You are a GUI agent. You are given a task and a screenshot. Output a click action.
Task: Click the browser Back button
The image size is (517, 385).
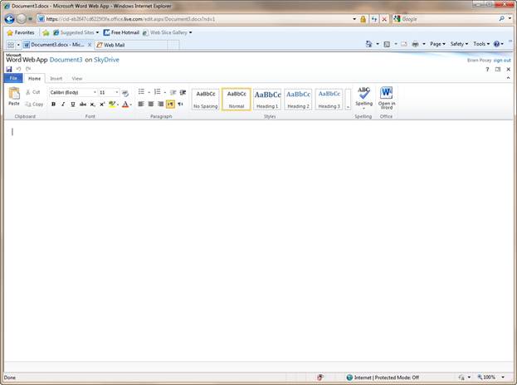pyautogui.click(x=10, y=19)
